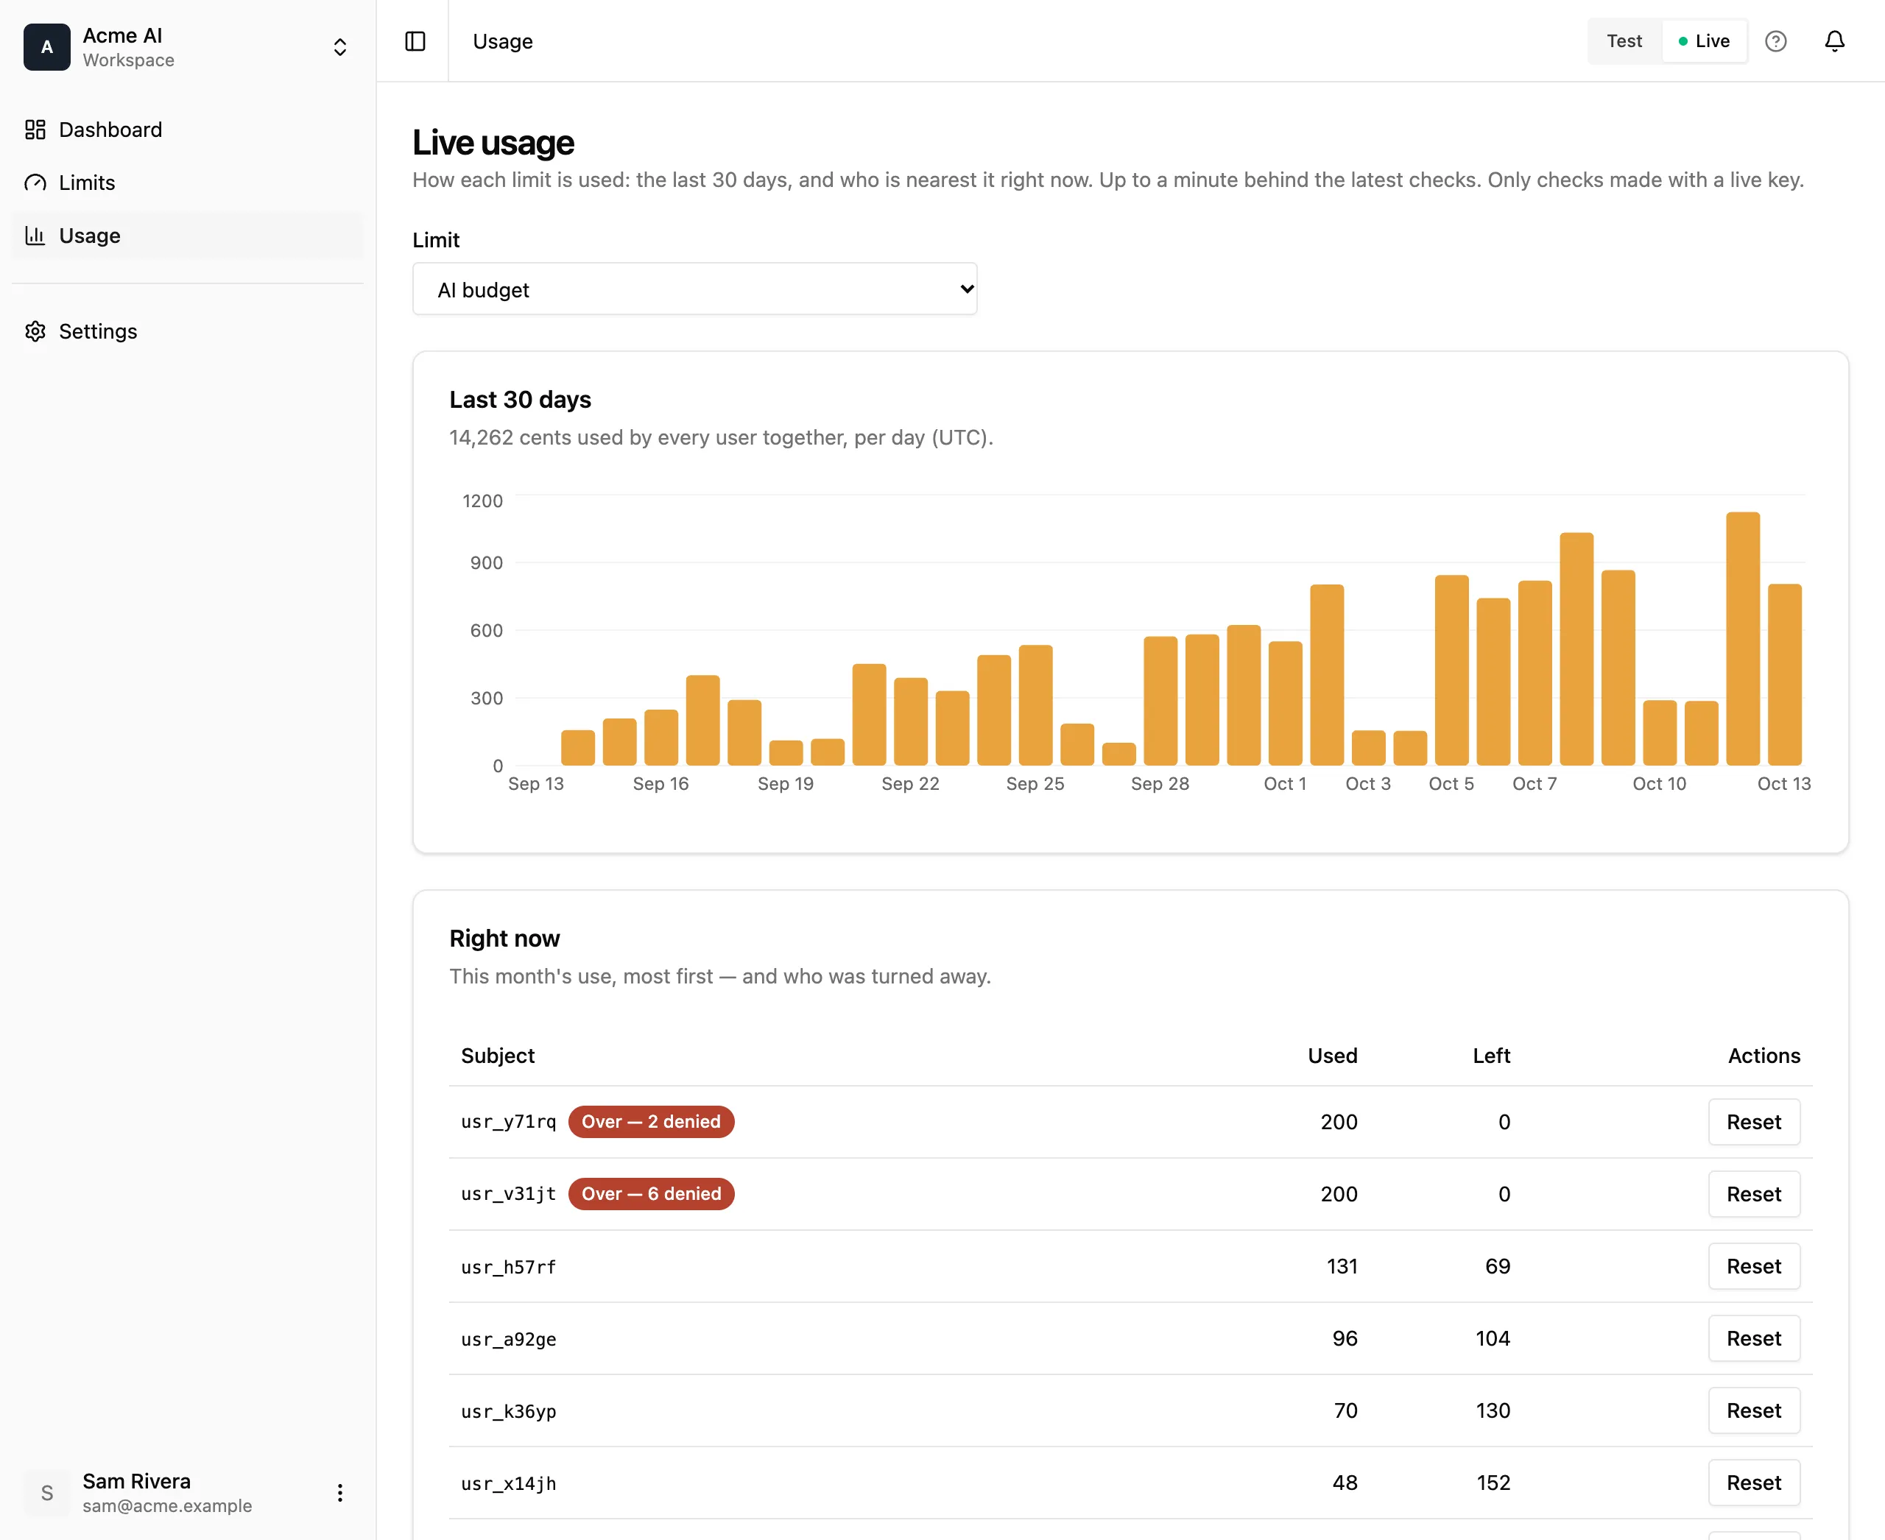This screenshot has width=1885, height=1540.
Task: Reset usage for usr_x14jh
Action: 1754,1483
